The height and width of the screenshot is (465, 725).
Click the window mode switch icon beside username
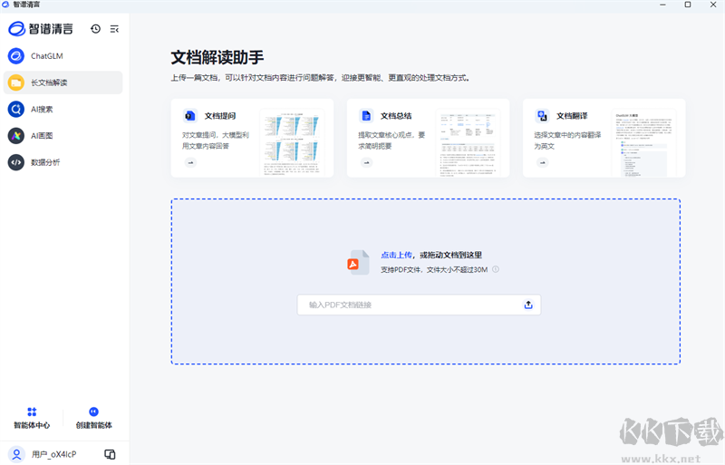click(x=110, y=454)
